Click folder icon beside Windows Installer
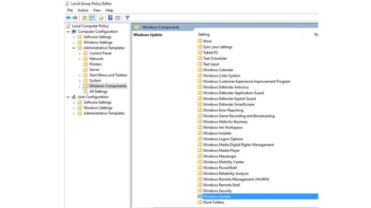The width and height of the screenshot is (371, 208). click(200, 133)
